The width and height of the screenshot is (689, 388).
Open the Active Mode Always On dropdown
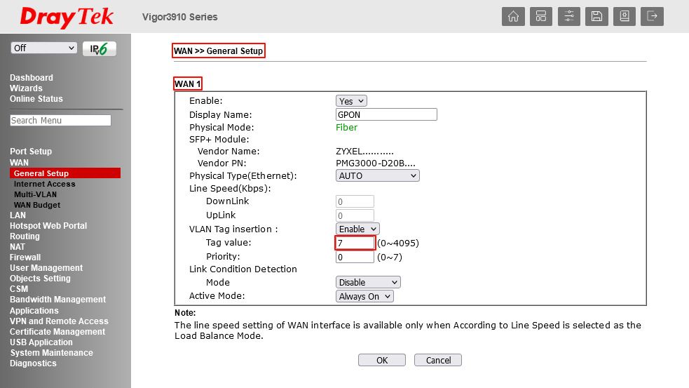(364, 297)
